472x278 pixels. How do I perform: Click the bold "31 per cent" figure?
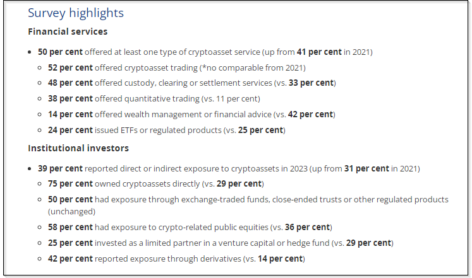pos(367,168)
